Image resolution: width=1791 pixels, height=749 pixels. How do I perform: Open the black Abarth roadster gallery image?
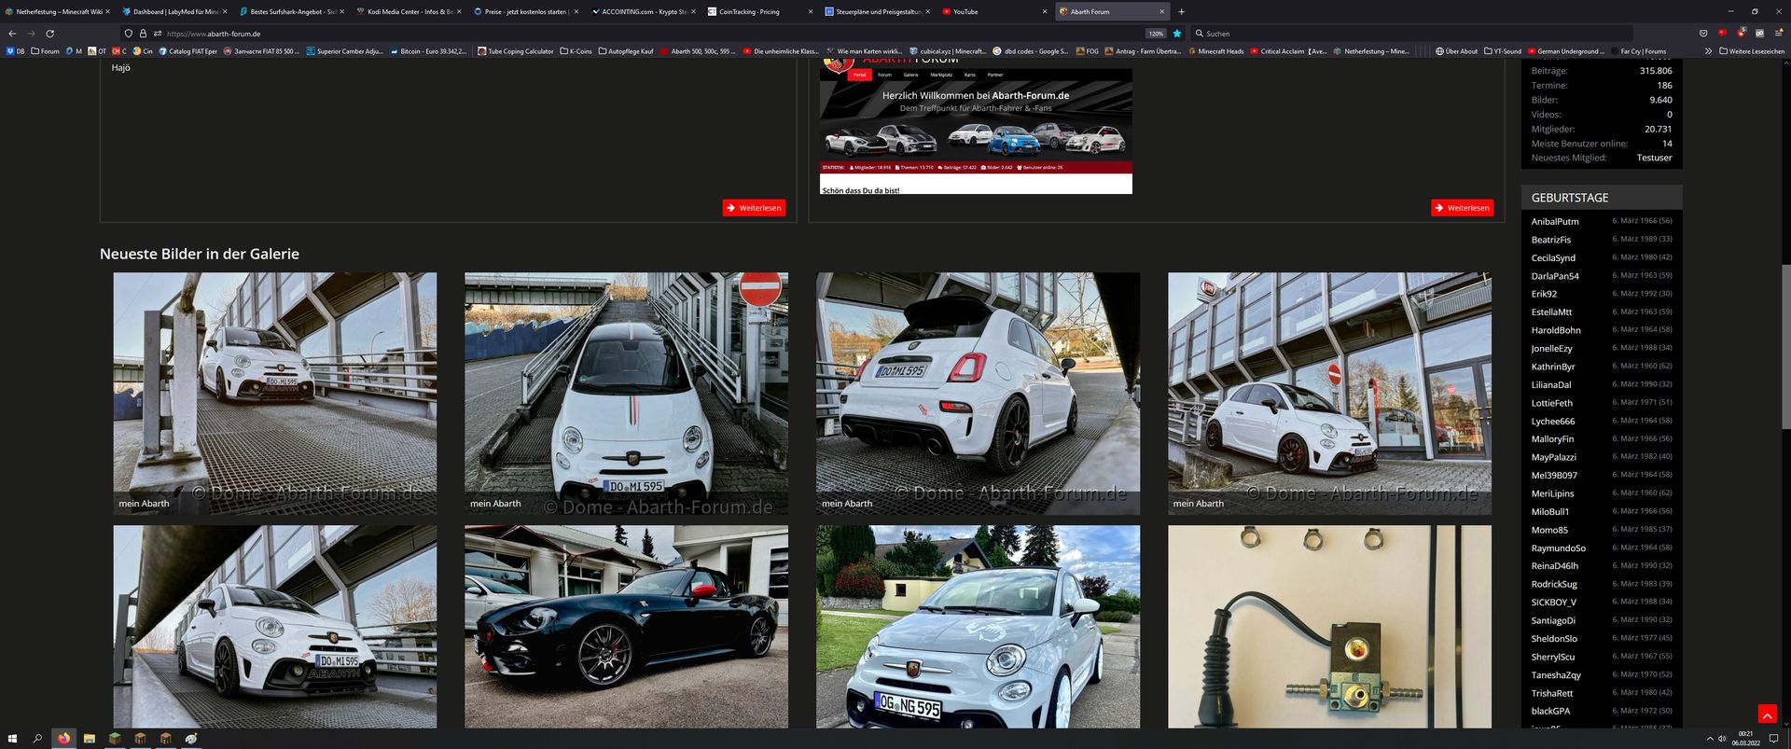pos(626,626)
